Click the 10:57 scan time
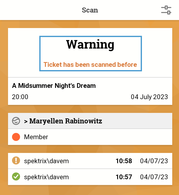This screenshot has width=179, height=195. pos(124,177)
